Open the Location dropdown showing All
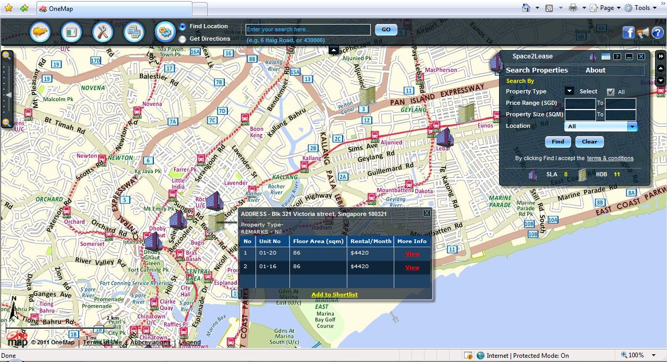The image size is (667, 362). pyautogui.click(x=601, y=126)
